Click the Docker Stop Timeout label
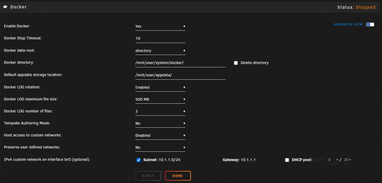382x183 pixels. (x=23, y=38)
